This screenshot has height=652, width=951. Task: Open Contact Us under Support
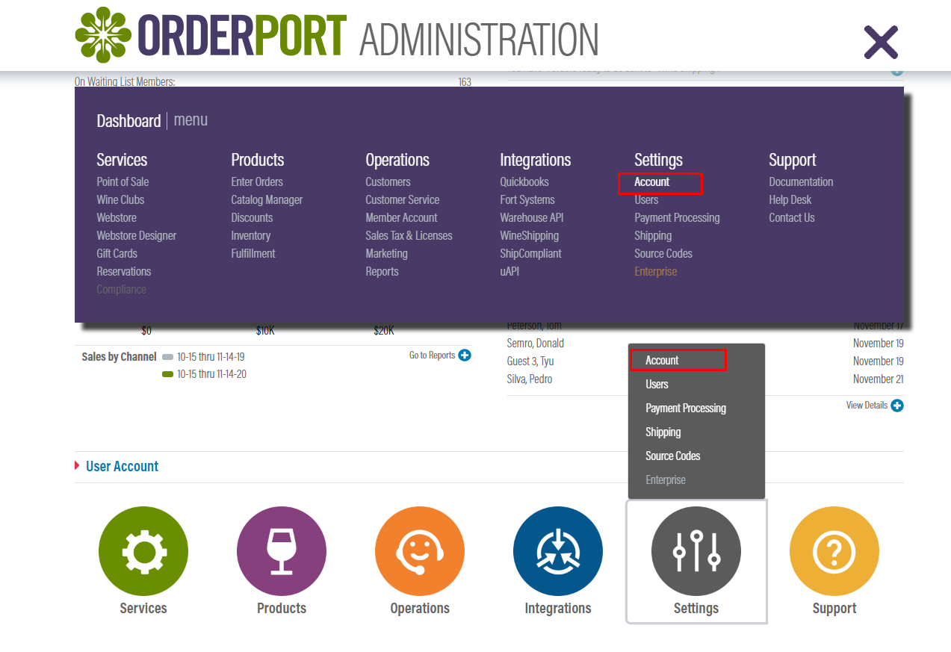792,217
